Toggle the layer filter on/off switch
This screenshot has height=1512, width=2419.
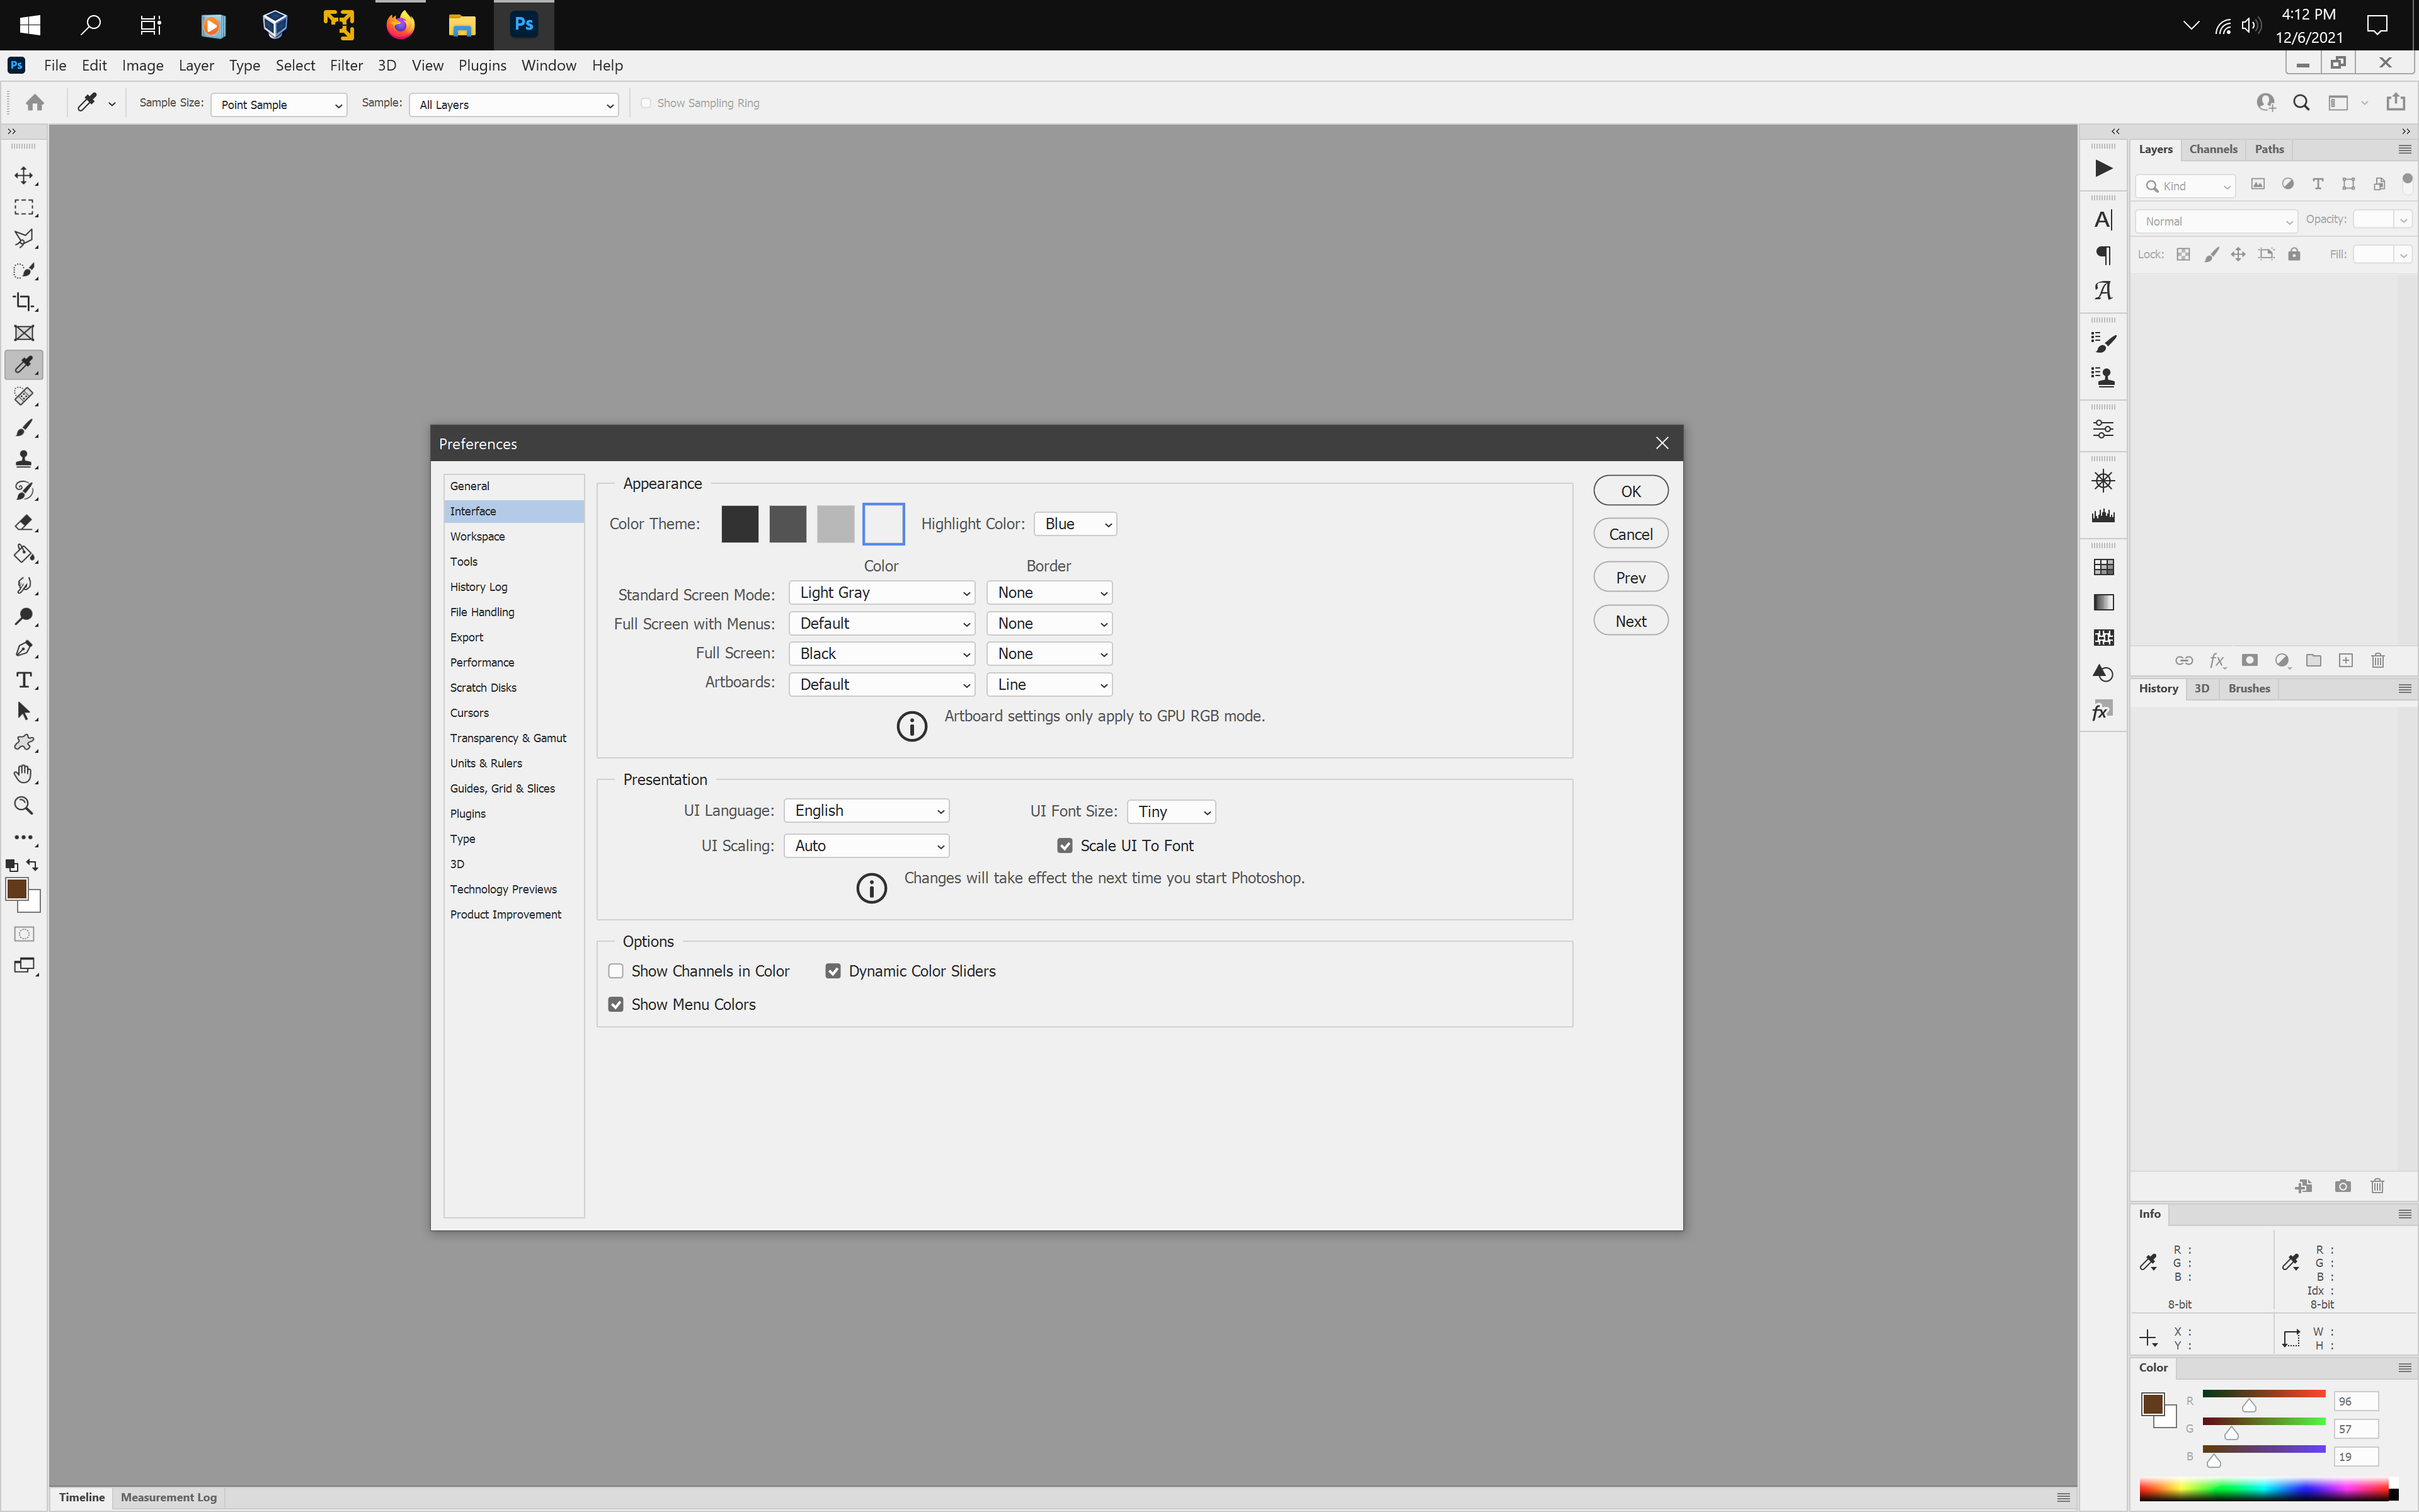tap(2407, 183)
